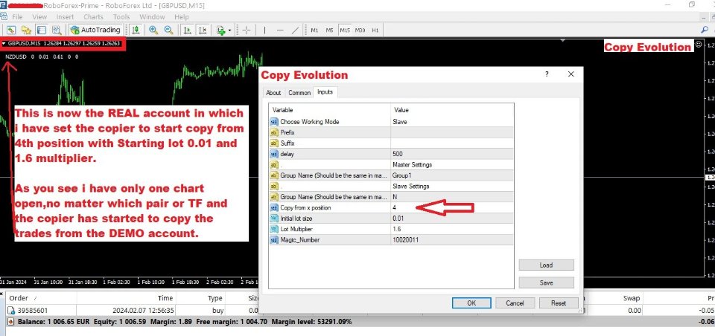Sort trades by Order column header
The image size is (715, 336).
pyautogui.click(x=41, y=298)
